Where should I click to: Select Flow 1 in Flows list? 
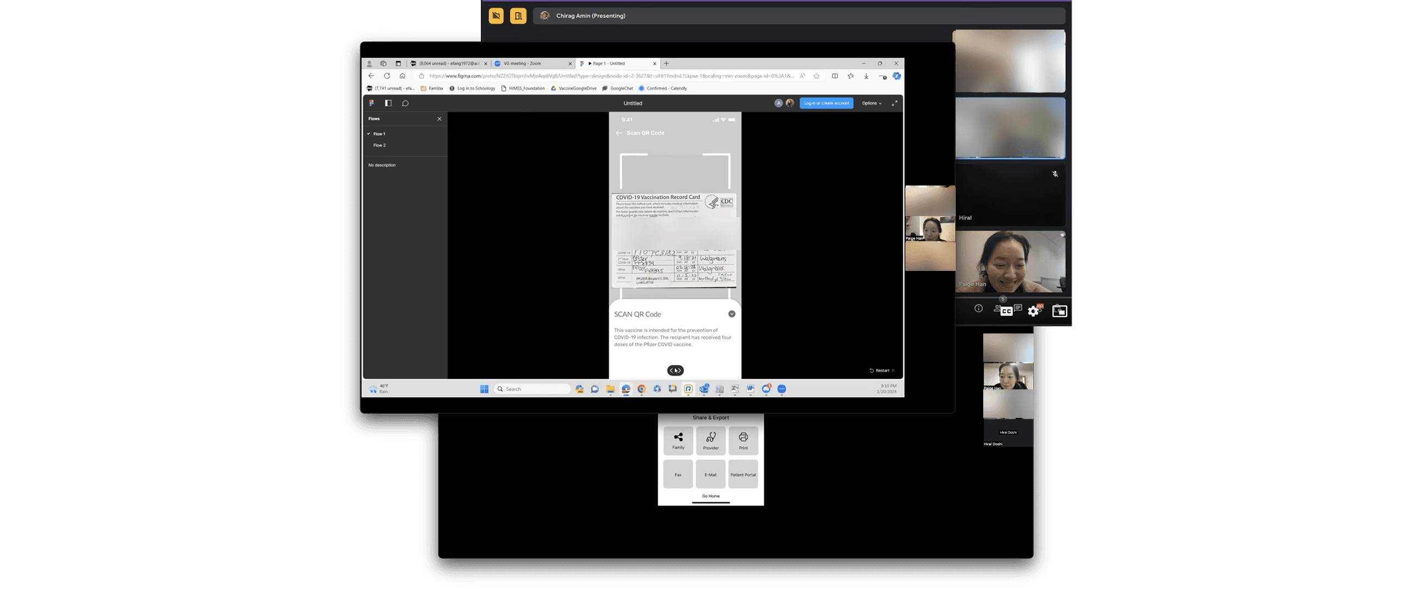(379, 134)
